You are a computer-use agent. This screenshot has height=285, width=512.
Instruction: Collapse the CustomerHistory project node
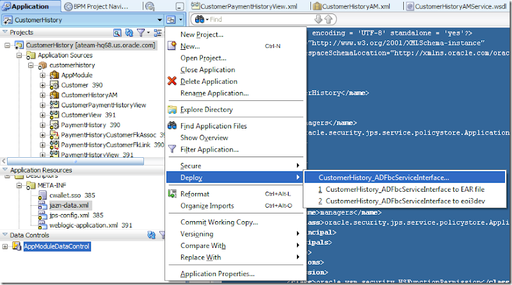click(x=7, y=45)
